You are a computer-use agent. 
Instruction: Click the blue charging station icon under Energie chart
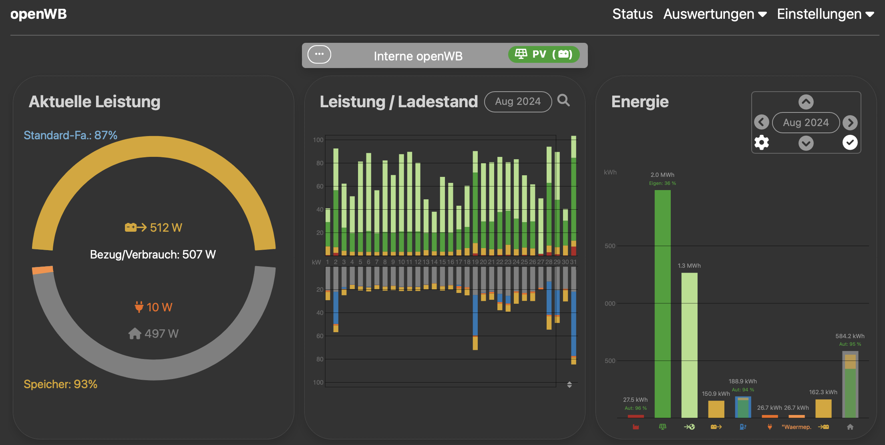(x=743, y=427)
